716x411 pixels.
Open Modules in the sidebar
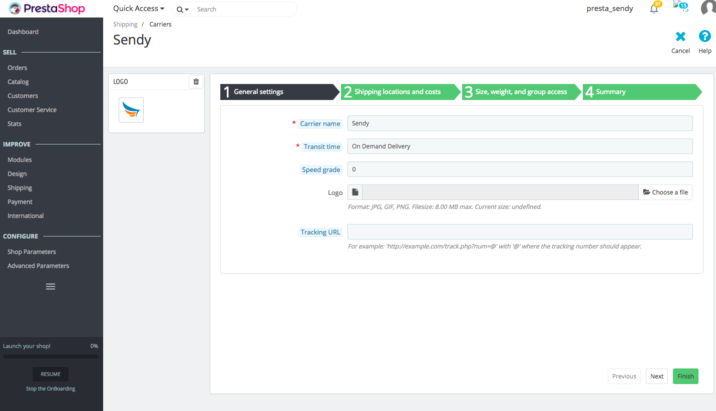click(20, 159)
